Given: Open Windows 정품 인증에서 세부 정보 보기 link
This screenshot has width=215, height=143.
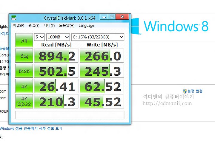Looking at the screenshot, I should point(31,128).
